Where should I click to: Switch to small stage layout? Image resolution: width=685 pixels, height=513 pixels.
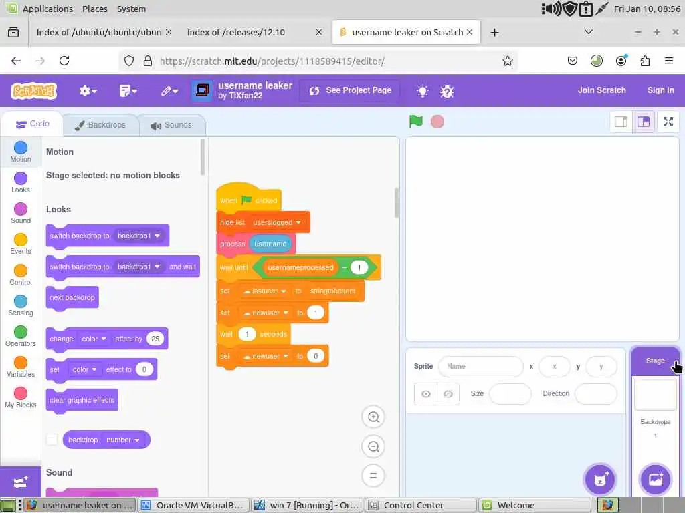pyautogui.click(x=621, y=122)
